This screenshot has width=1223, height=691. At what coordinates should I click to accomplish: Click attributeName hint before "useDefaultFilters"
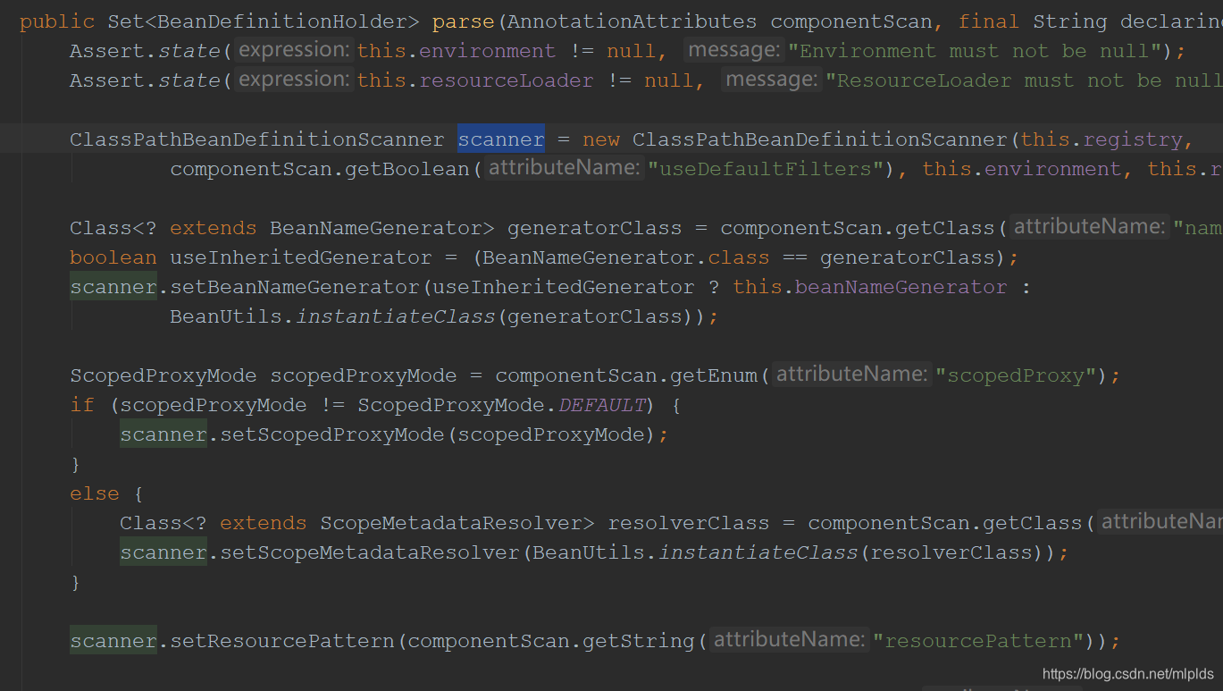tap(564, 168)
